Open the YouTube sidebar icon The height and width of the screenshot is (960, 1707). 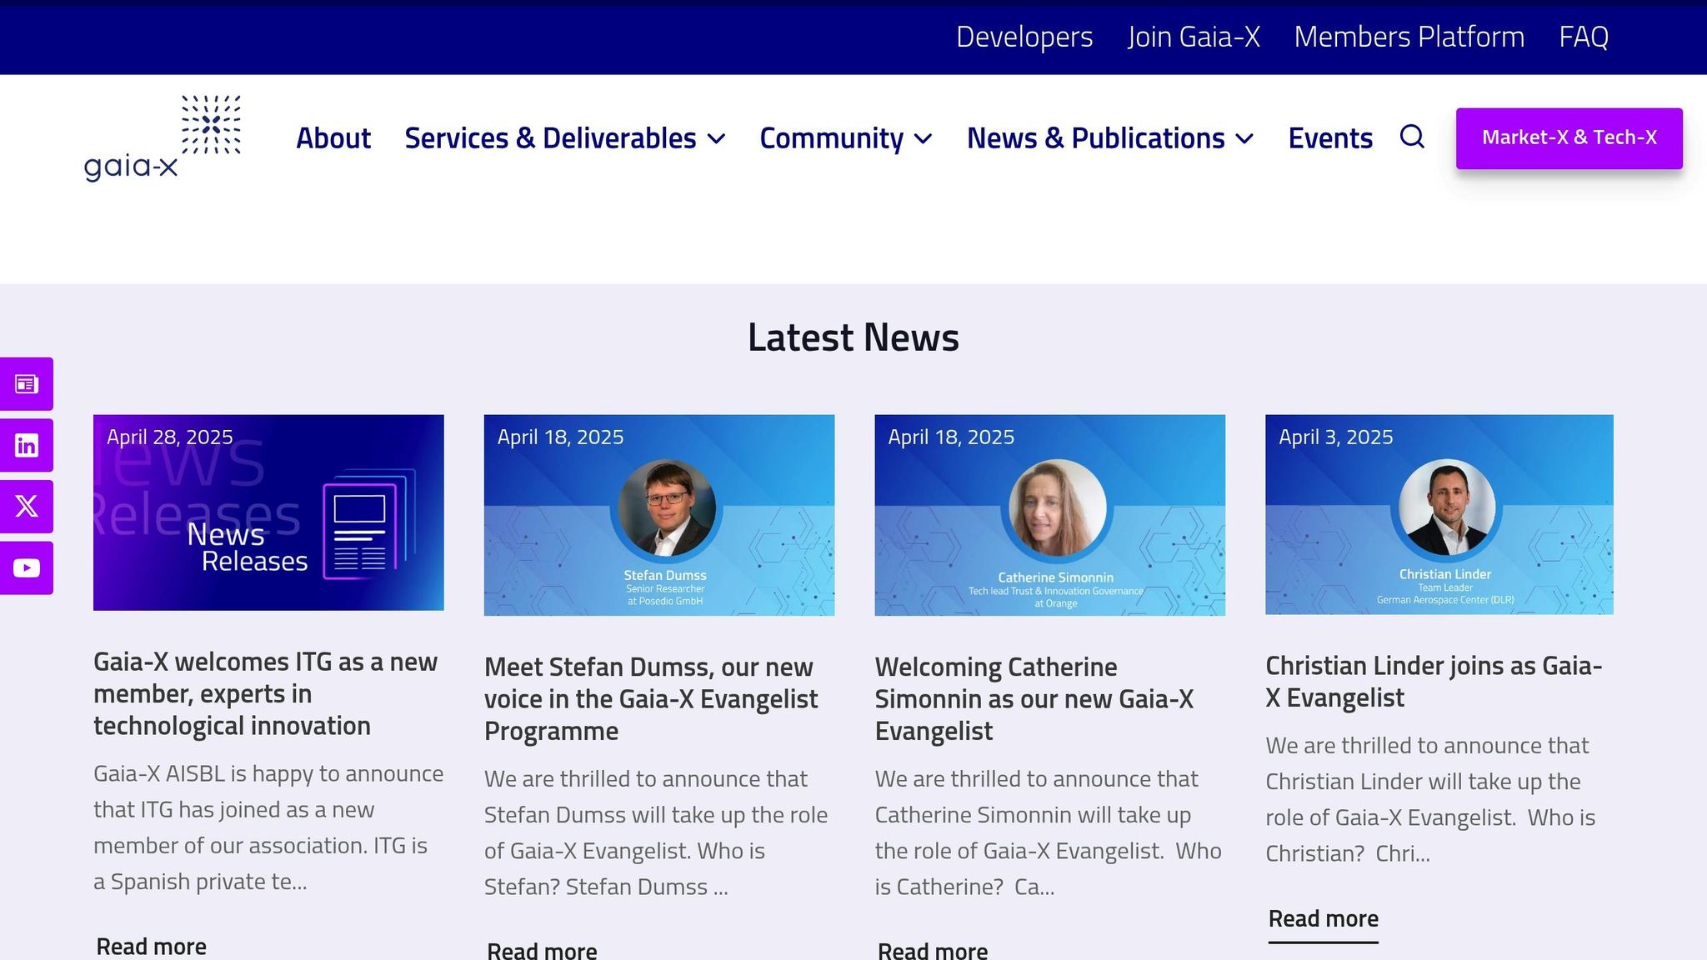pyautogui.click(x=27, y=568)
